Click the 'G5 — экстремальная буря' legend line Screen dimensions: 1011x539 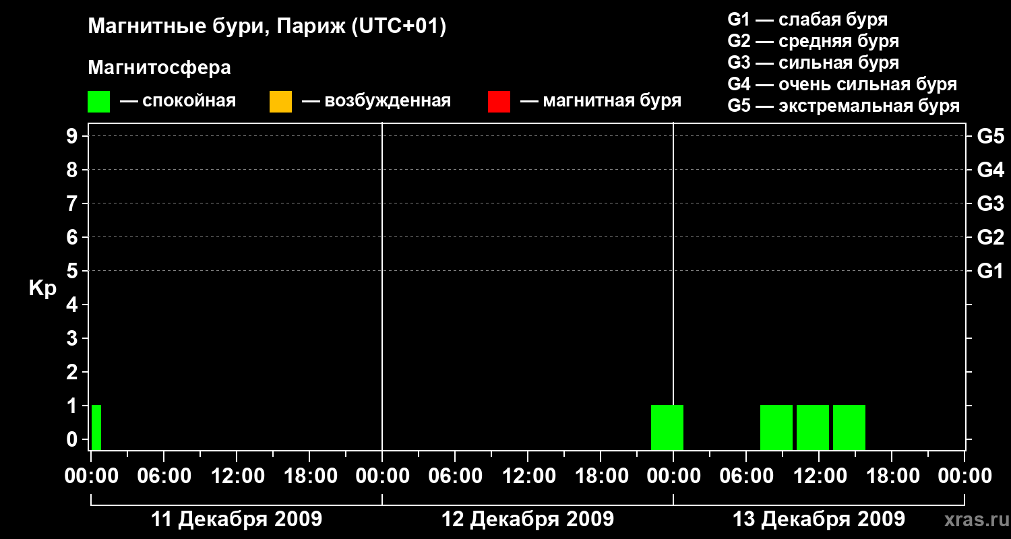(x=844, y=106)
